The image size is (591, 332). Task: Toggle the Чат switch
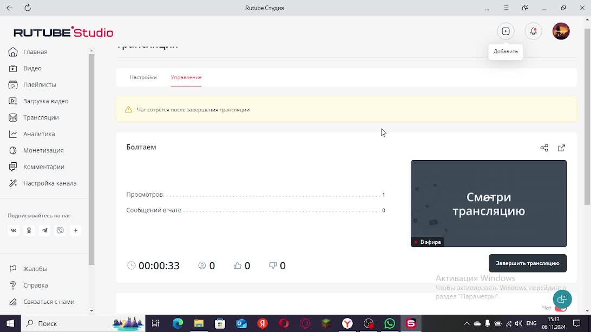pyautogui.click(x=561, y=309)
